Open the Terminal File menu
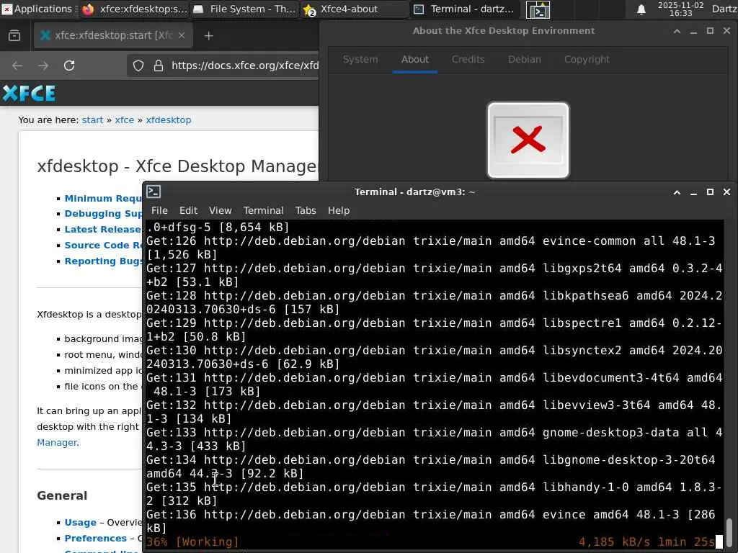This screenshot has width=738, height=553. (x=159, y=211)
